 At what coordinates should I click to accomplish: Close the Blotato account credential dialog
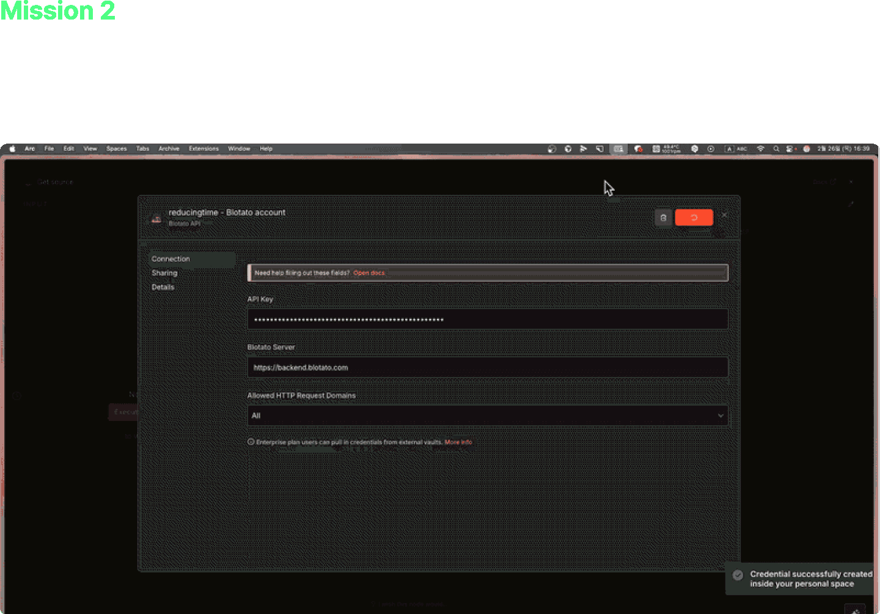click(x=724, y=215)
